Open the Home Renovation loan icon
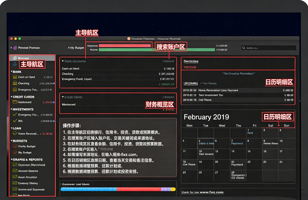Image resolution: width=308 pixels, height=200 pixels. (15, 133)
